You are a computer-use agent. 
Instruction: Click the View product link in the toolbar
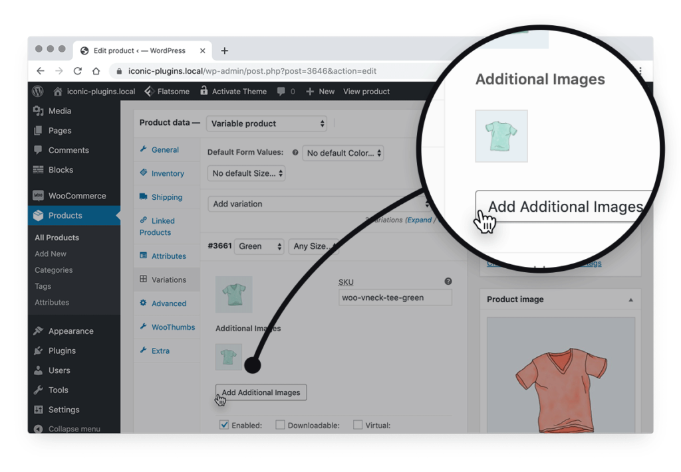point(366,91)
